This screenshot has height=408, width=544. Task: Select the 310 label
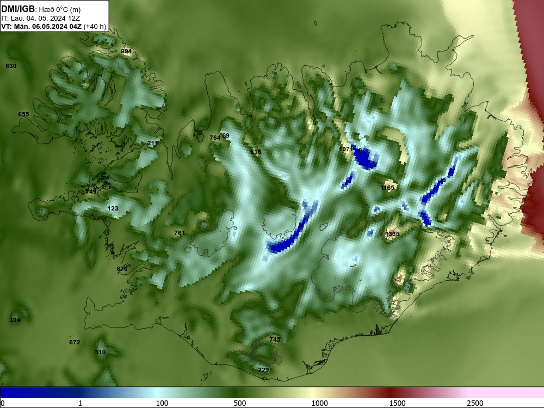point(100,352)
